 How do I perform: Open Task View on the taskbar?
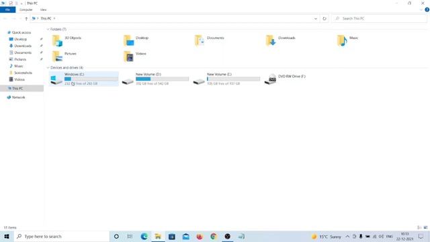click(x=130, y=236)
